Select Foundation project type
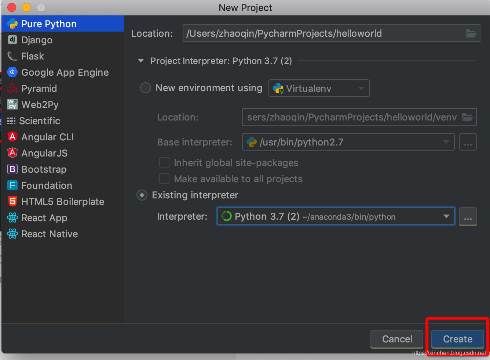The height and width of the screenshot is (360, 490). pyautogui.click(x=63, y=185)
